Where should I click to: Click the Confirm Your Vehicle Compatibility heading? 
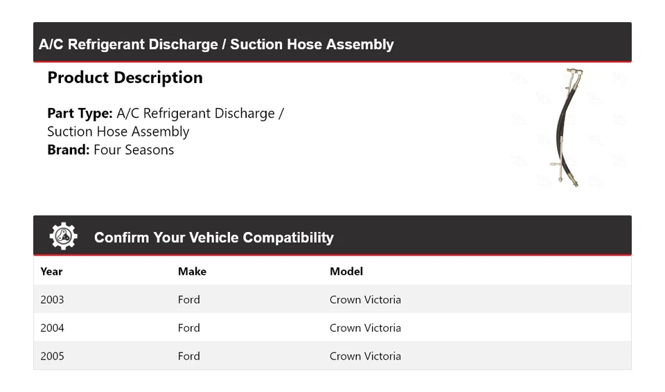(213, 238)
